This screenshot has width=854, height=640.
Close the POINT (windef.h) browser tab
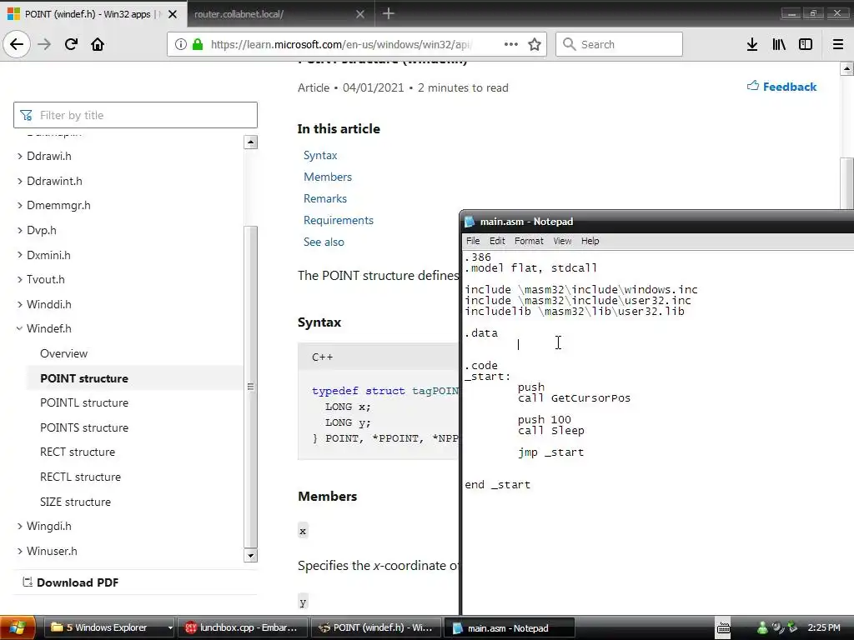point(173,14)
